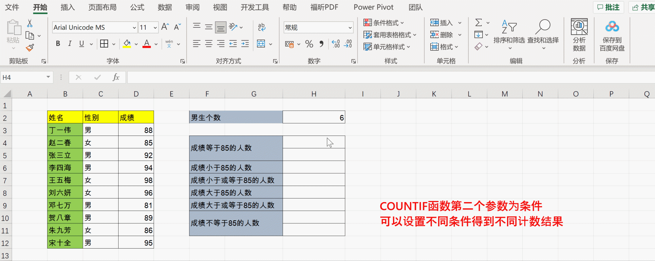
Task: Open 查找和选择 find and select
Action: tap(543, 35)
